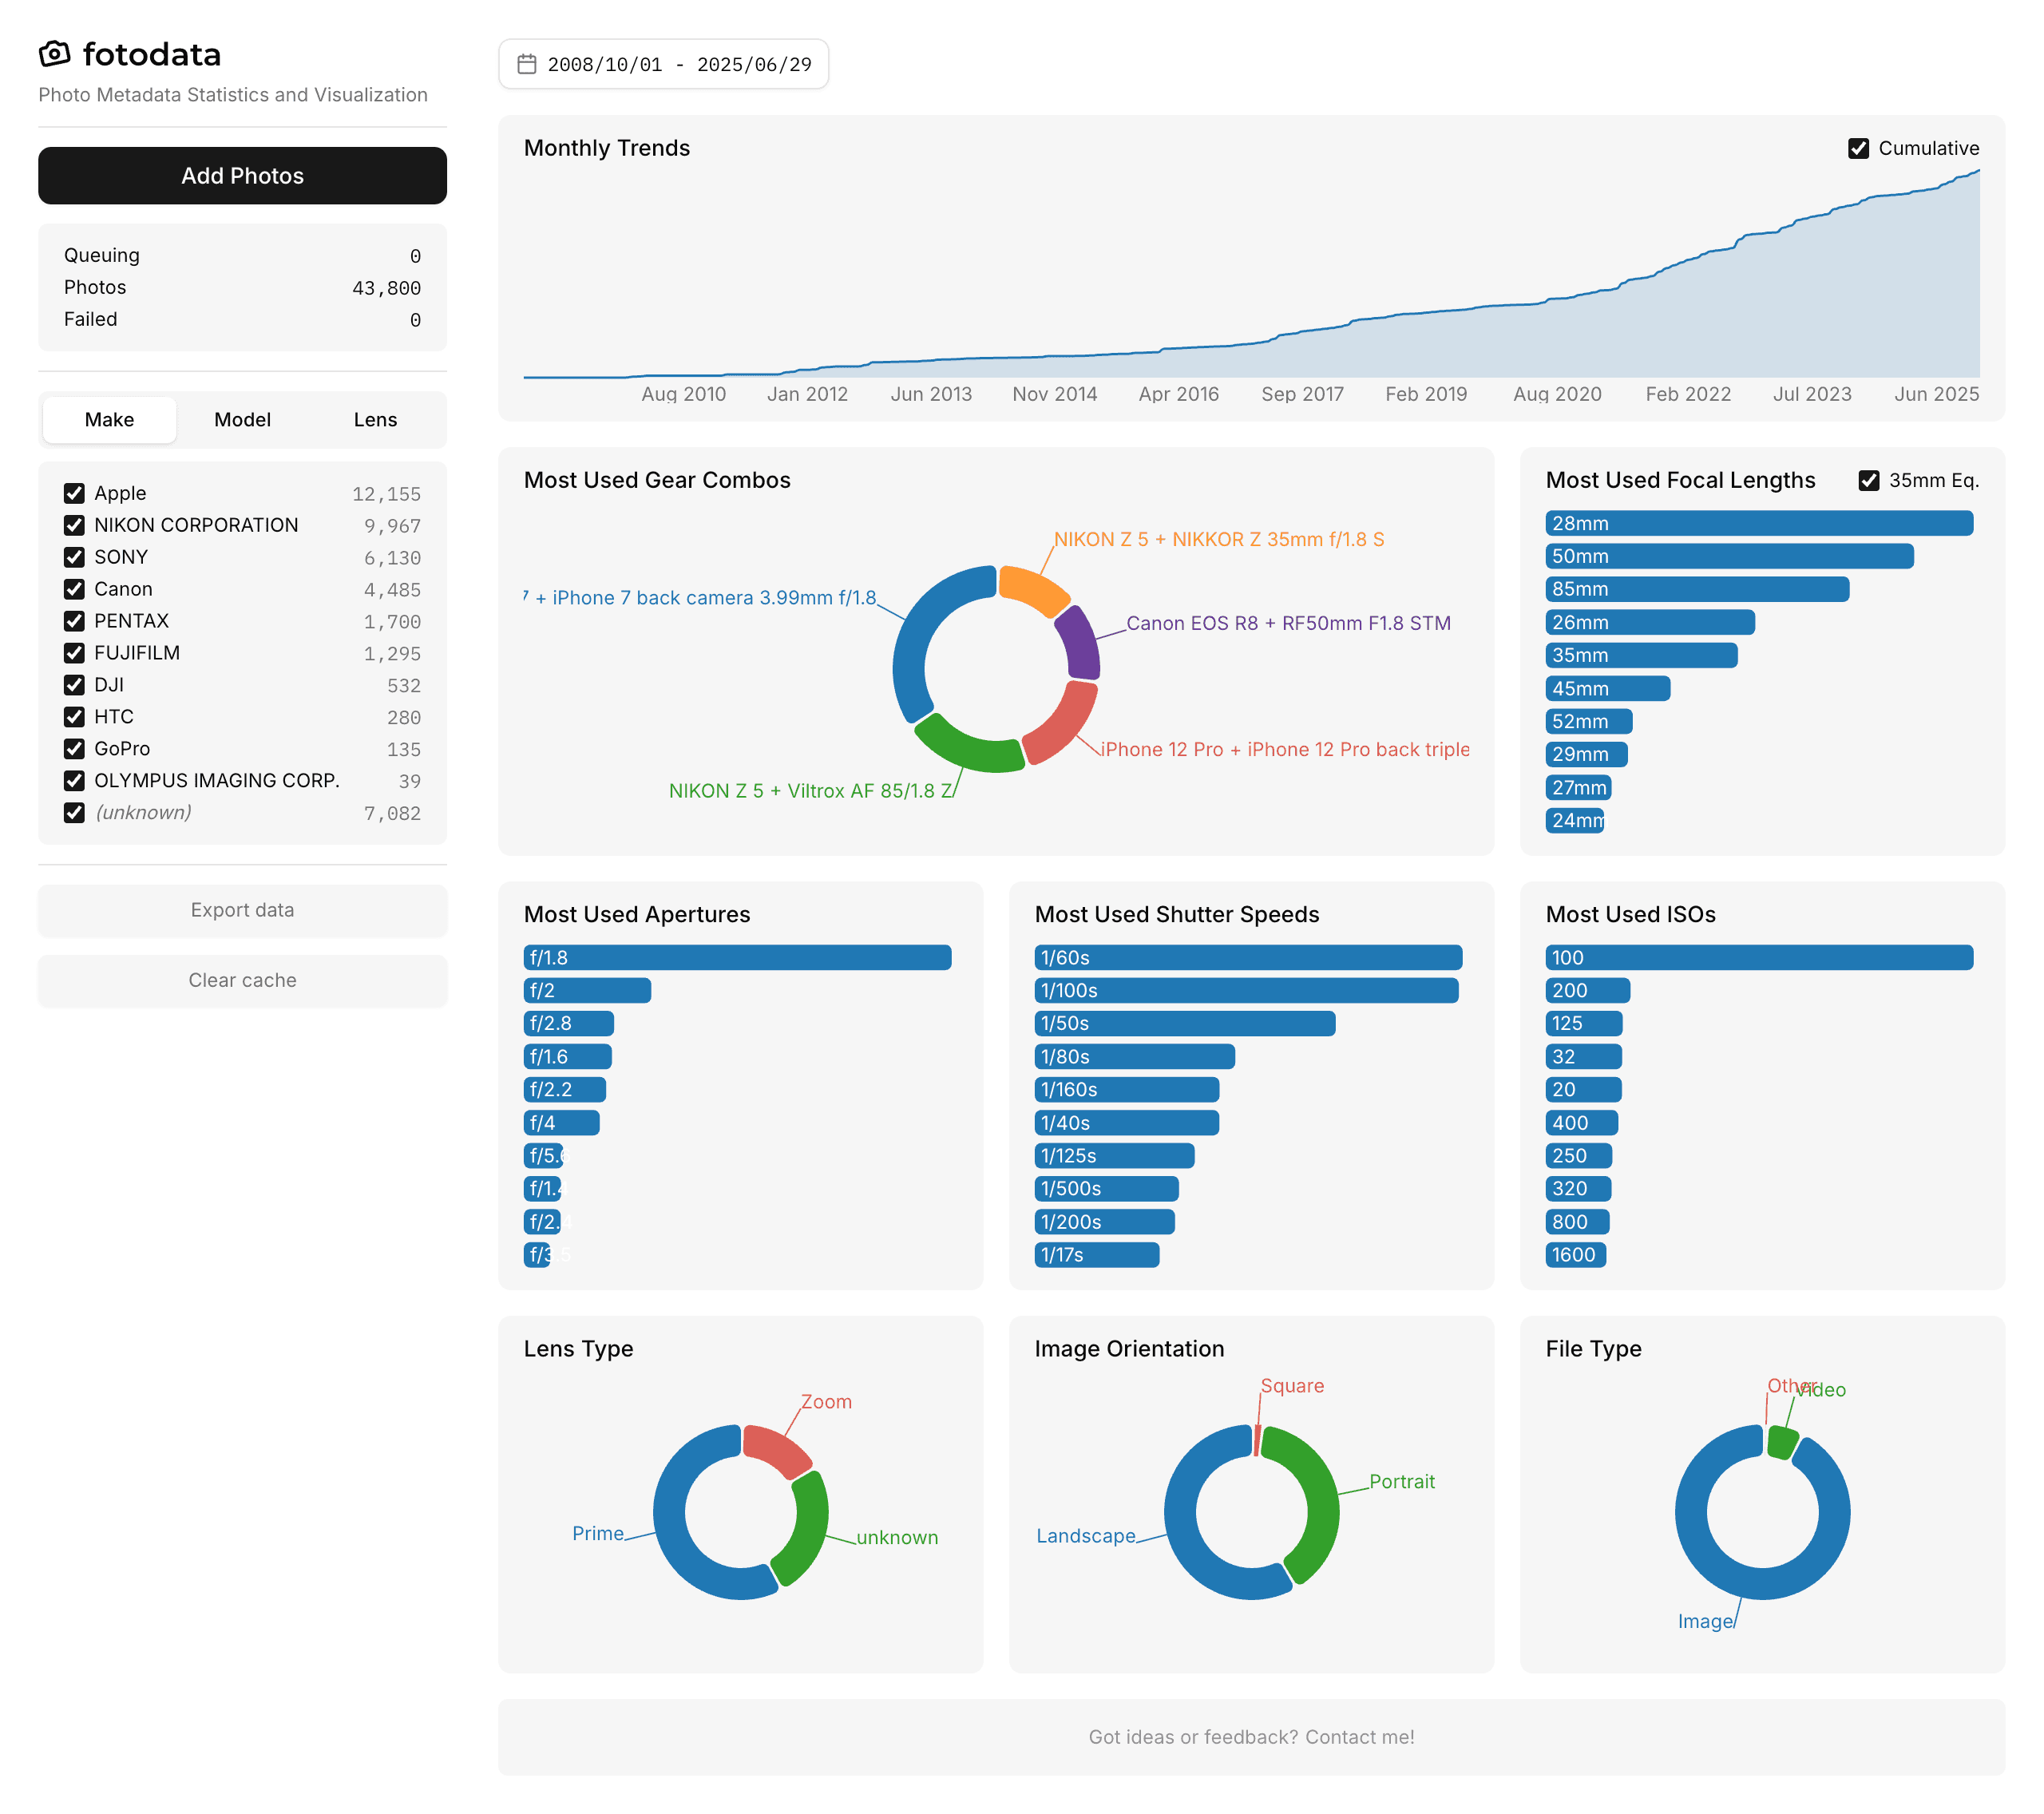The width and height of the screenshot is (2044, 1814).
Task: Click the Clear cache button
Action: click(242, 980)
